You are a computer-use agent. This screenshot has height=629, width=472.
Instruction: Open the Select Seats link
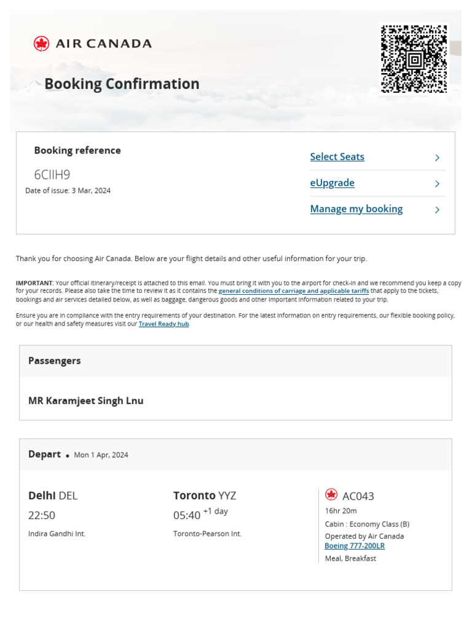tap(337, 157)
